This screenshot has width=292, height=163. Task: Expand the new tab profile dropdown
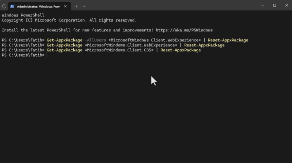84,6
